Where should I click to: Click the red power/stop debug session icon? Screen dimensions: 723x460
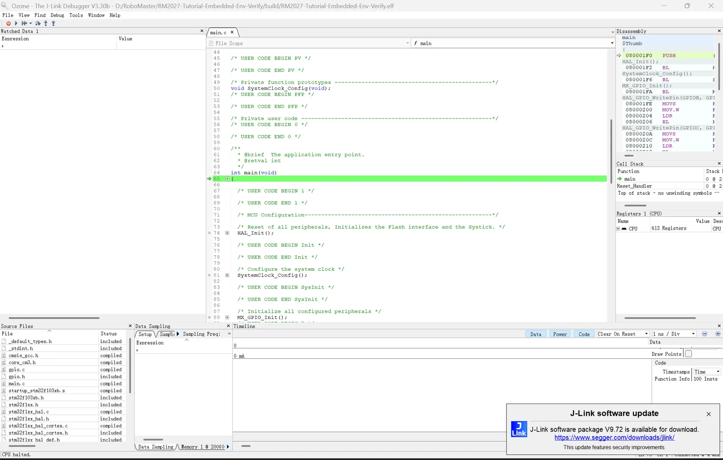[8, 23]
